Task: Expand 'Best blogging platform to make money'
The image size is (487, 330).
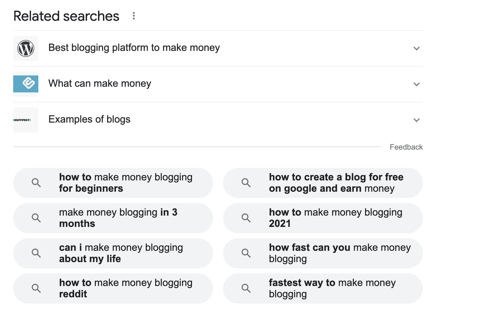Action: point(417,48)
